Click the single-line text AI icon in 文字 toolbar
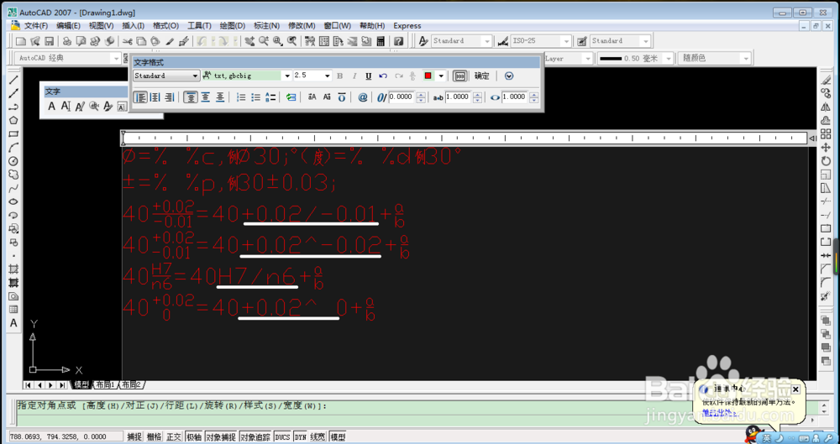Image resolution: width=840 pixels, height=444 pixels. coord(66,106)
